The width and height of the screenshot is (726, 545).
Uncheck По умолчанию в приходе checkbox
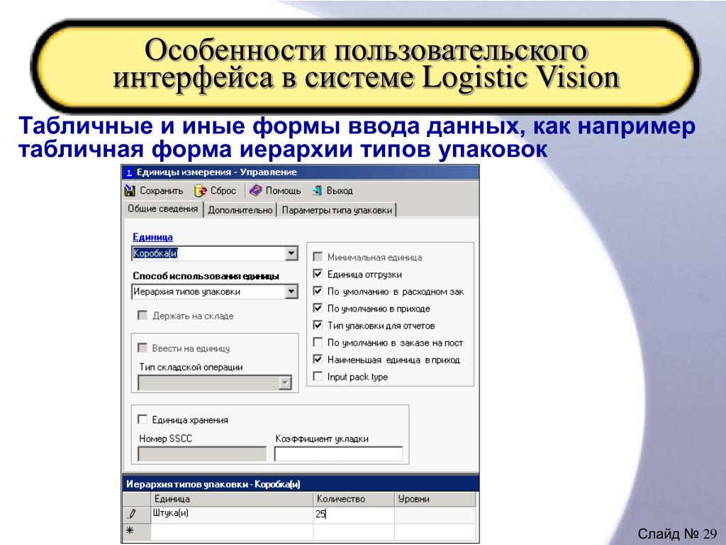[x=318, y=308]
